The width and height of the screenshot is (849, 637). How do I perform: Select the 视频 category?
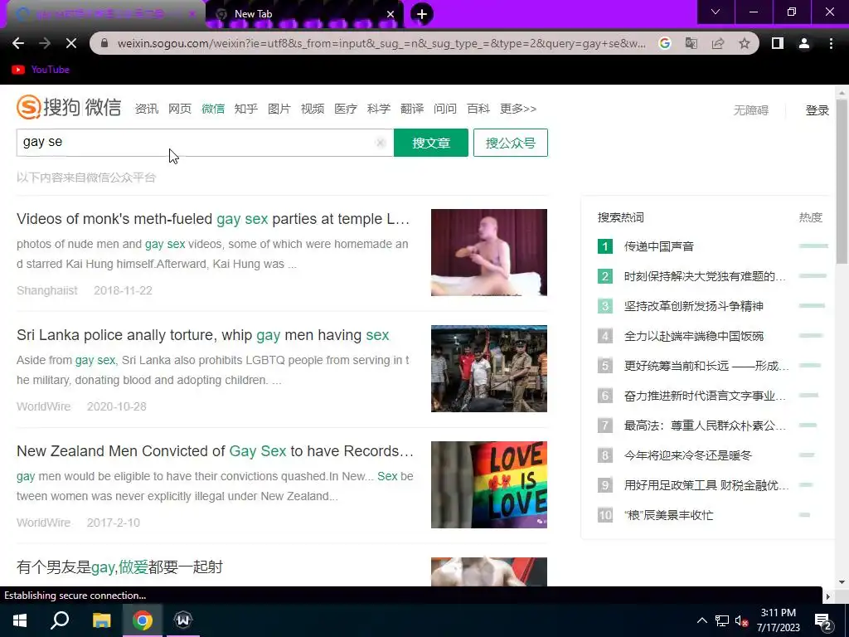(313, 109)
